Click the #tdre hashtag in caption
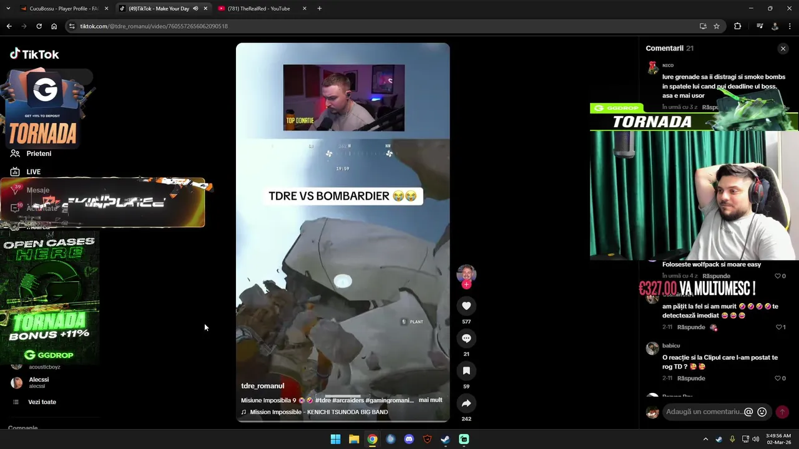Viewport: 799px width, 449px height. click(323, 400)
